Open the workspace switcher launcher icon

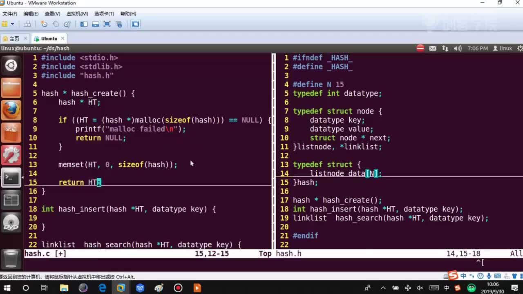click(11, 200)
